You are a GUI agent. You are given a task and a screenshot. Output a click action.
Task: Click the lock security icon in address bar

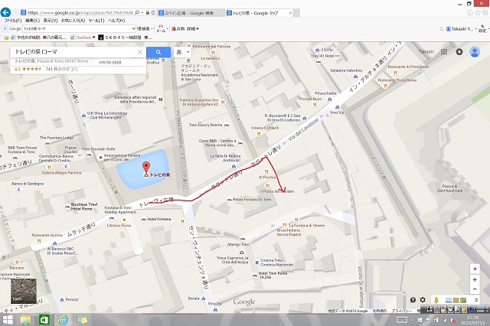point(148,13)
